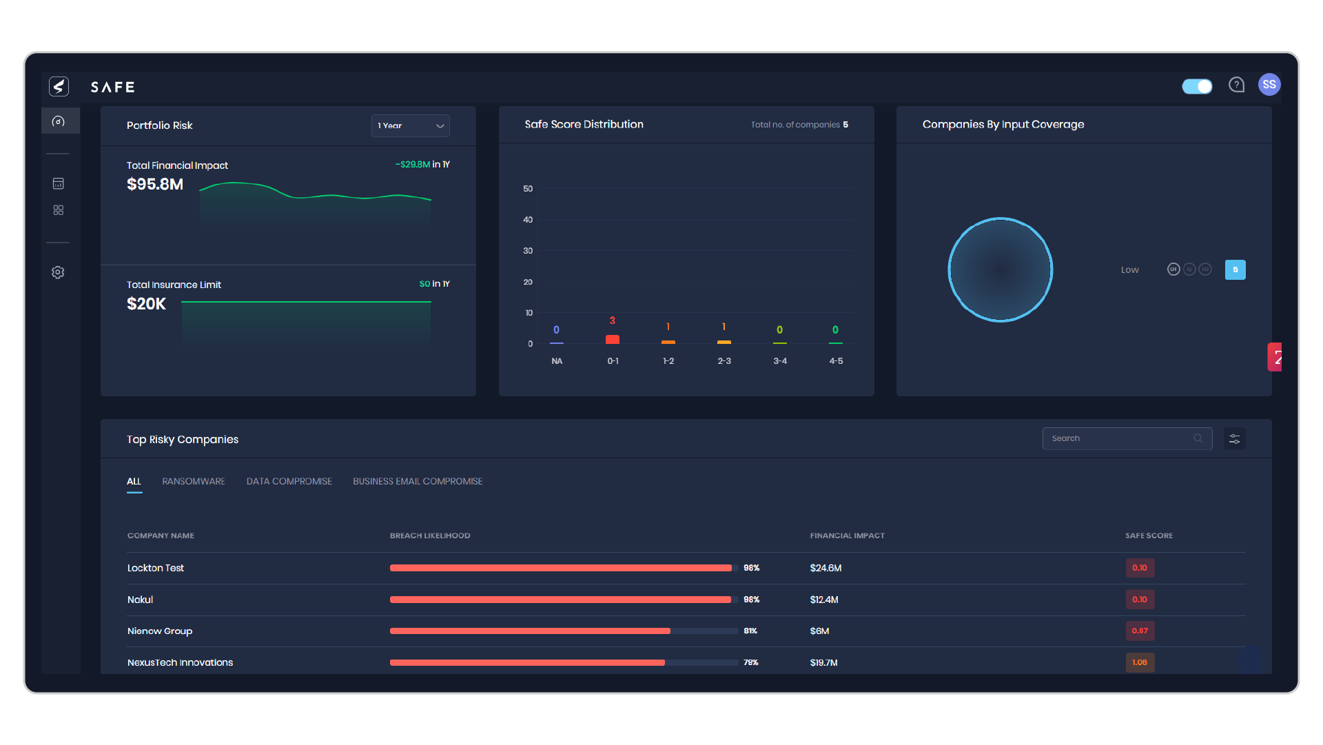Image resolution: width=1323 pixels, height=745 pixels.
Task: Focus the Search input field
Action: point(1127,438)
